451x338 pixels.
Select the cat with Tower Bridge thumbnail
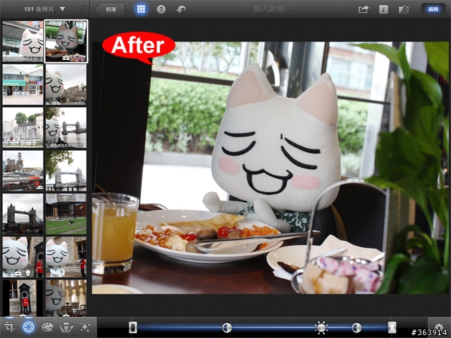(x=66, y=127)
